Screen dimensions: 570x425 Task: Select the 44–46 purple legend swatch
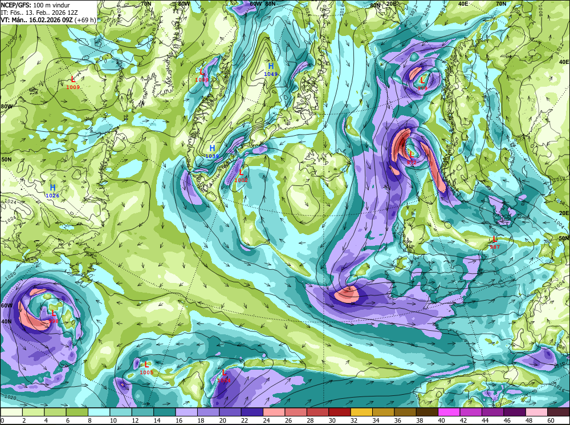point(492,412)
